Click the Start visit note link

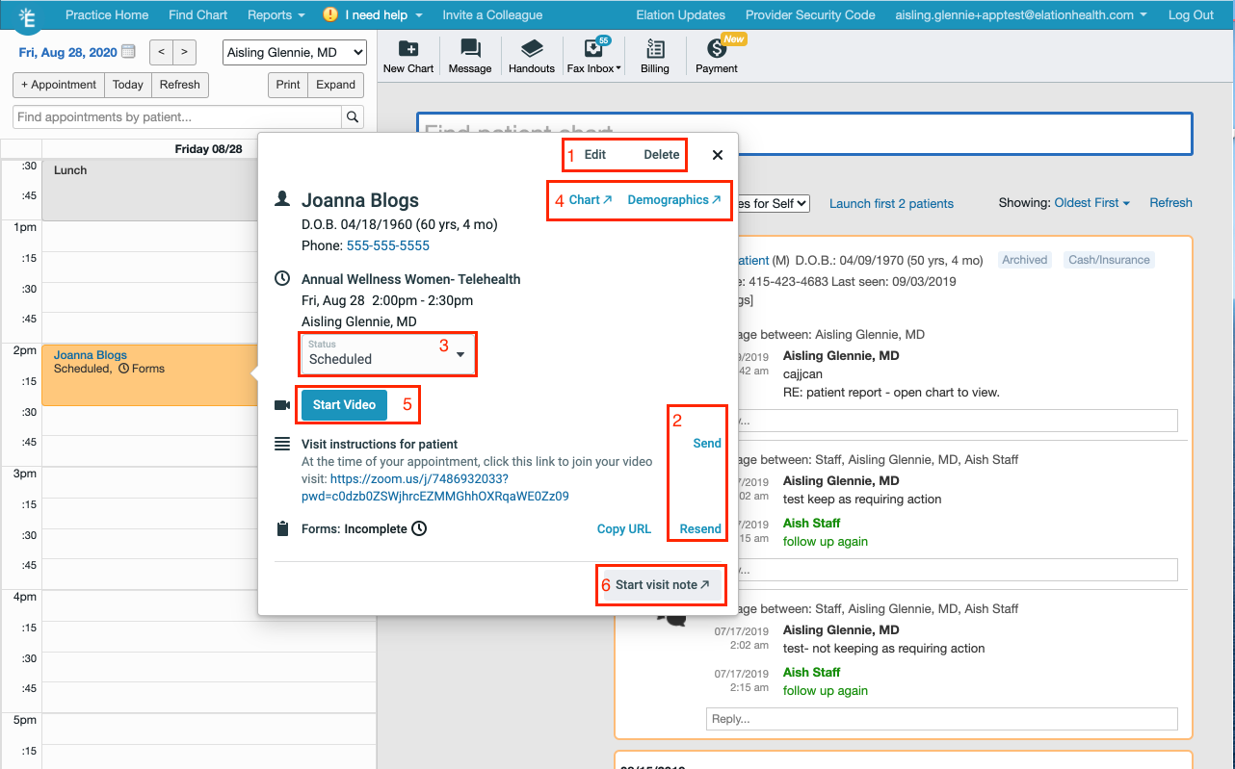tap(661, 584)
